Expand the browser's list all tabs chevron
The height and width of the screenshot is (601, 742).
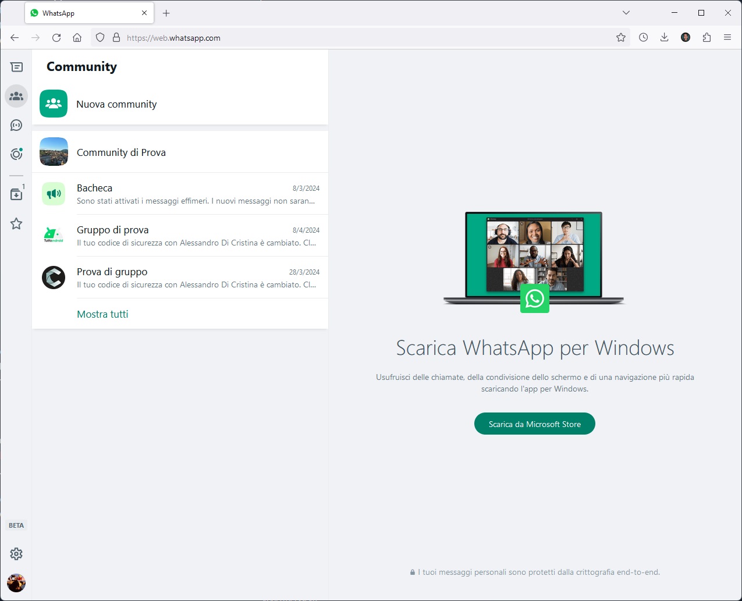[626, 13]
